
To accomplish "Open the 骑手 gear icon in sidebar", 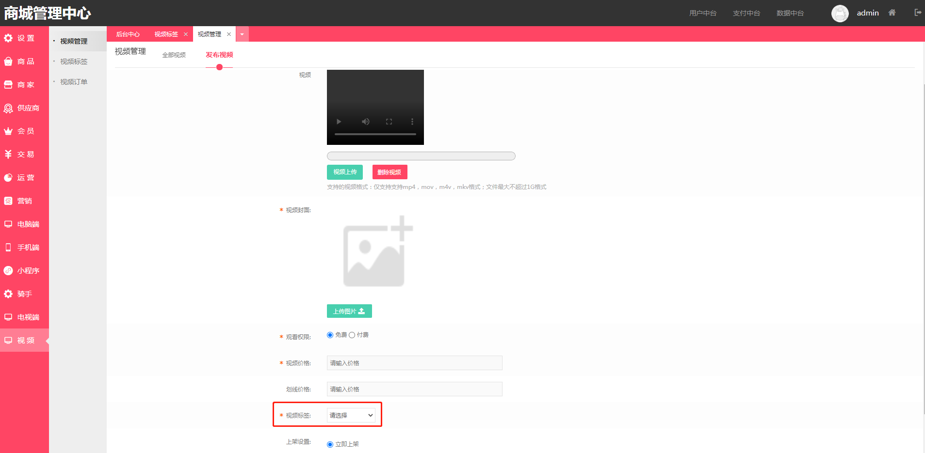I will (8, 294).
